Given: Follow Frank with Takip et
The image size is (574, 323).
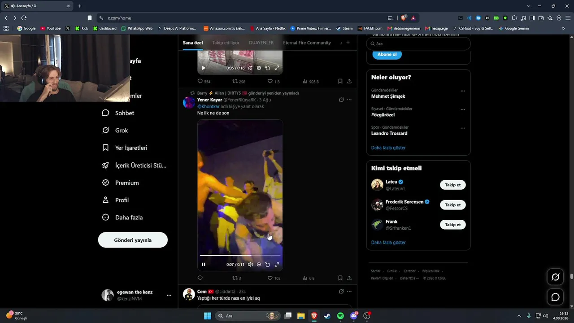Looking at the screenshot, I should click(x=453, y=225).
